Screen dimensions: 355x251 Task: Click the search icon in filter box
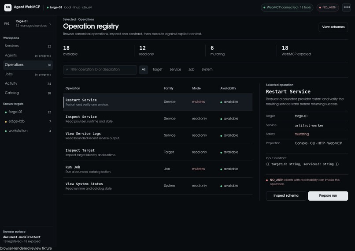tap(67, 70)
